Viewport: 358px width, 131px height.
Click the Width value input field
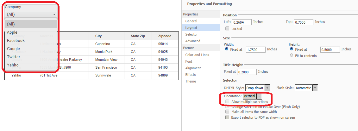[x=256, y=49]
